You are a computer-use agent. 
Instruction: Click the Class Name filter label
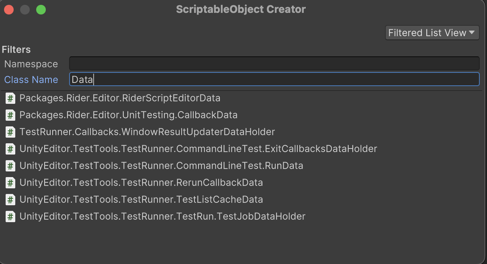pyautogui.click(x=31, y=80)
